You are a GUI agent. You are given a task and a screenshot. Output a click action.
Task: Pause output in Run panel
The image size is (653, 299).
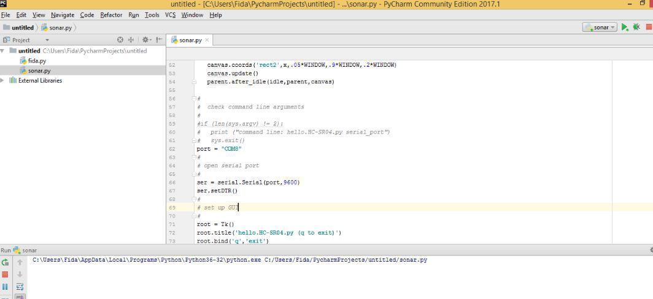(5, 287)
